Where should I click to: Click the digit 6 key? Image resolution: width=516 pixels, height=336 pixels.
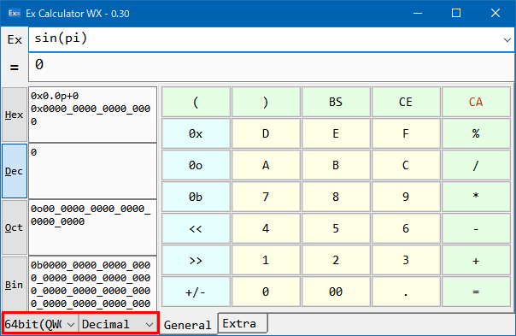pos(406,228)
